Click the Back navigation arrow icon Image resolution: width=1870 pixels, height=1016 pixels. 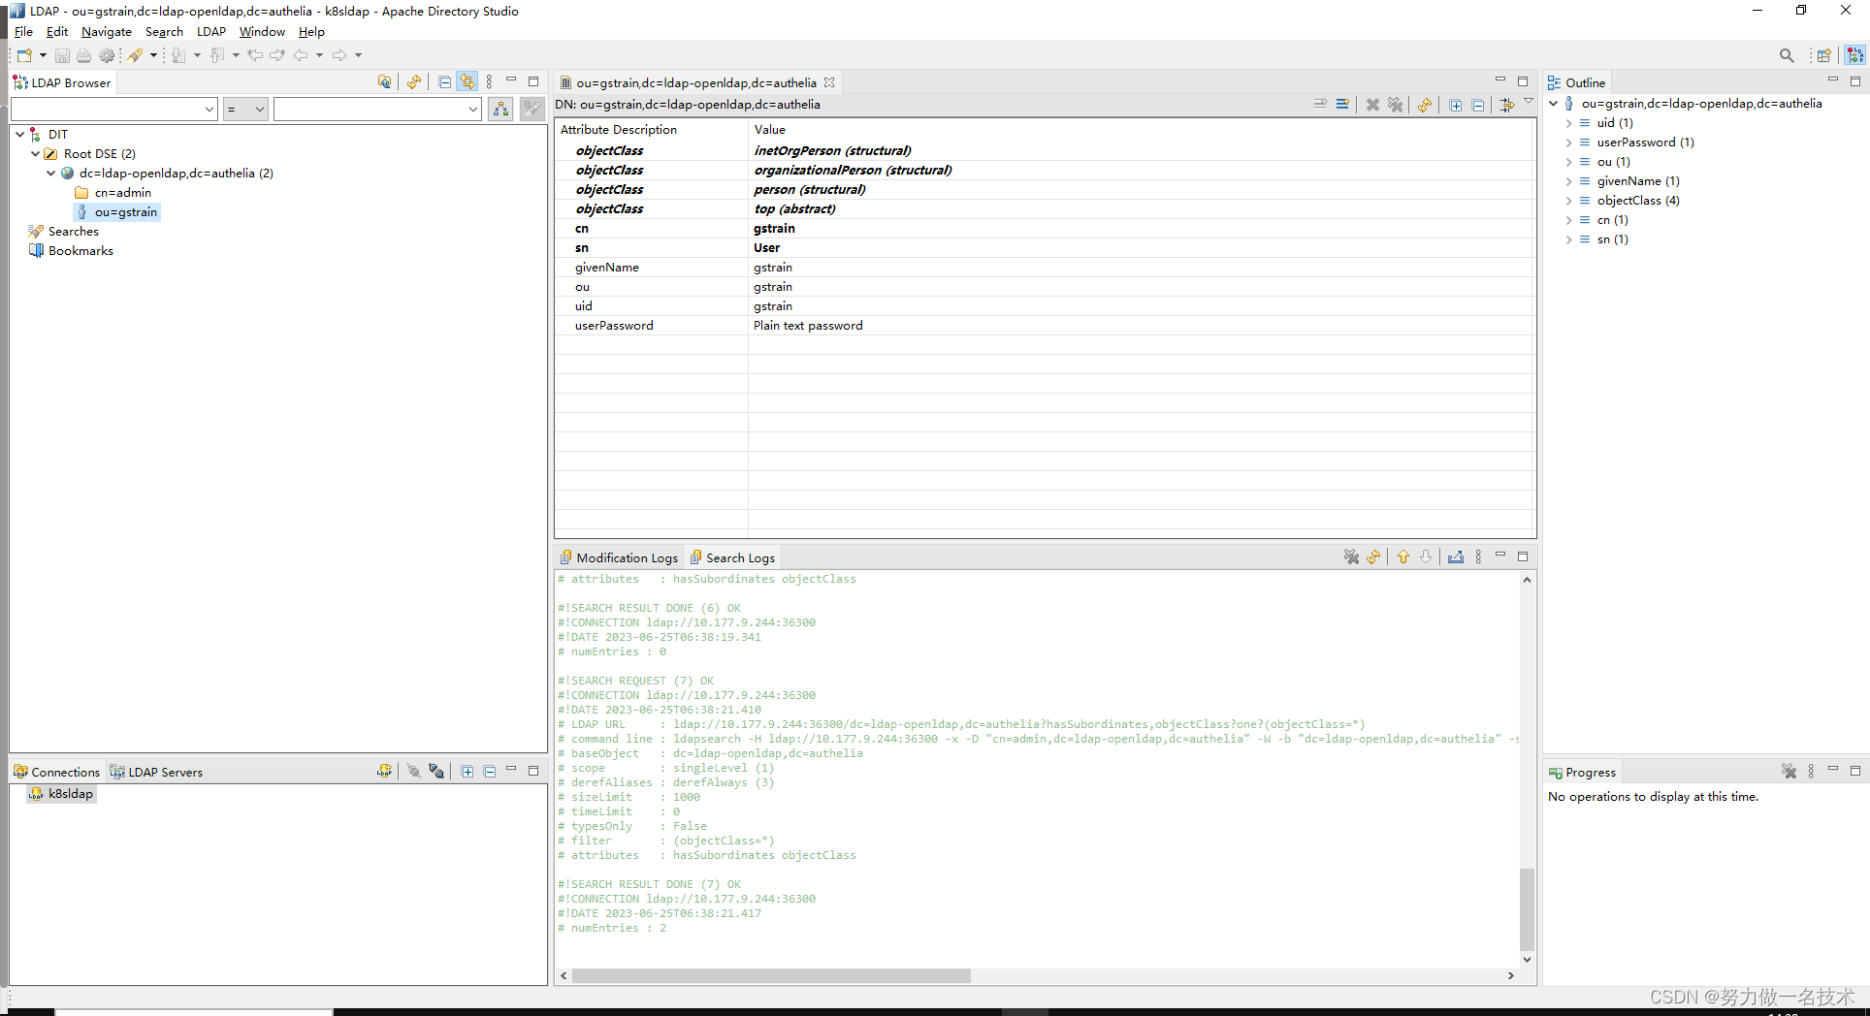tap(301, 55)
